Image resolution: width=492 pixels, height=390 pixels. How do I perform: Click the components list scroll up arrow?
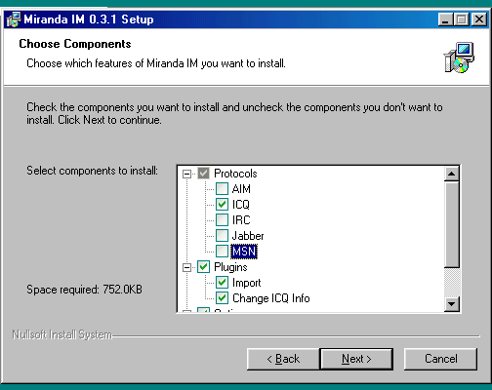(x=451, y=174)
